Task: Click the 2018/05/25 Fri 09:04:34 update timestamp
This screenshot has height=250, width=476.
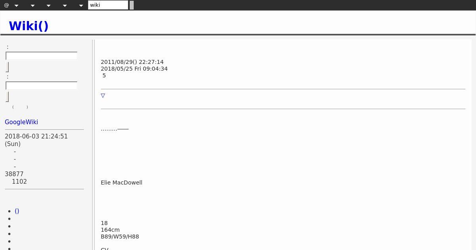Action: tap(134, 69)
